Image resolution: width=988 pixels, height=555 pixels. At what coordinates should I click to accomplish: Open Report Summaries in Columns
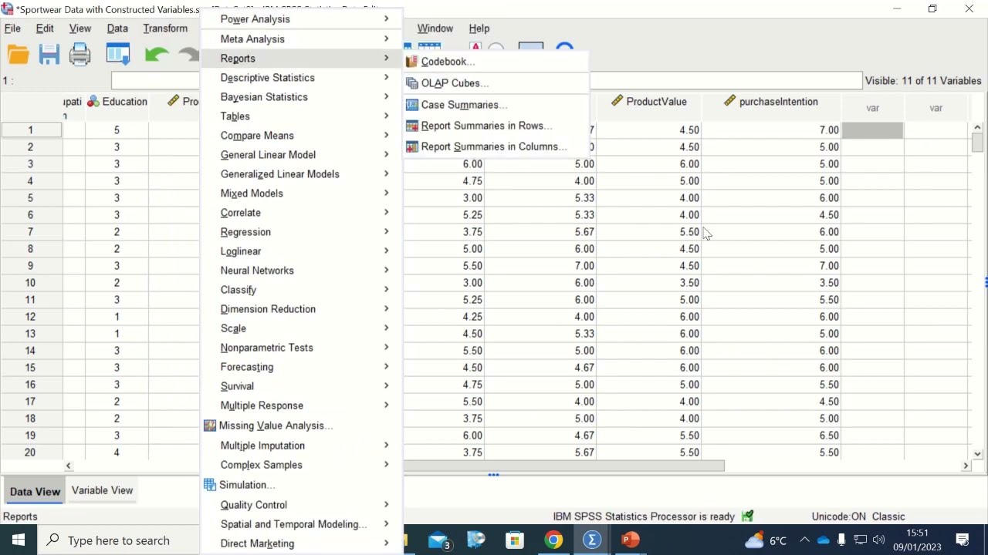496,146
